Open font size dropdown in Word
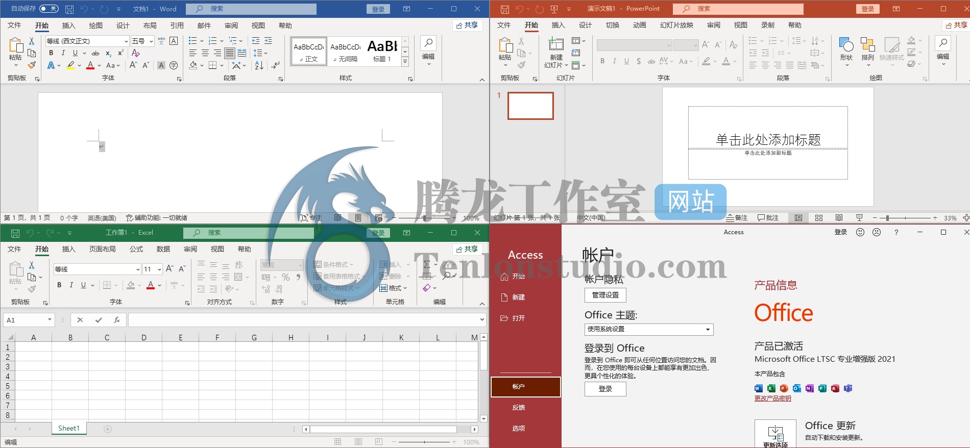970x448 pixels. [x=151, y=41]
